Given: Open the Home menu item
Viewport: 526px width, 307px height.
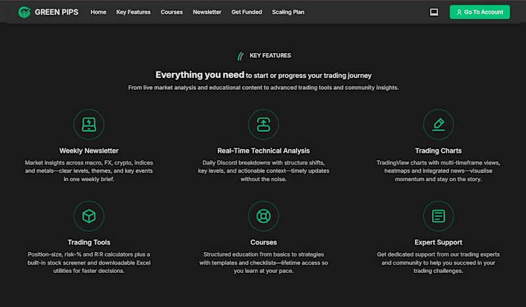Looking at the screenshot, I should (98, 12).
